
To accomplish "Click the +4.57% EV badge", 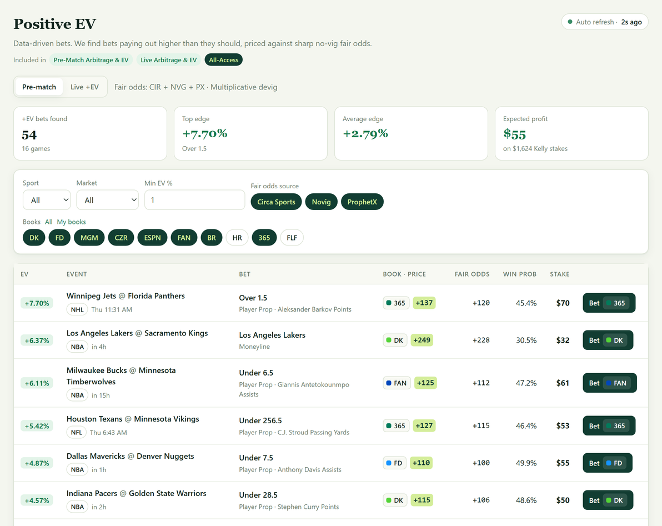I will [37, 500].
